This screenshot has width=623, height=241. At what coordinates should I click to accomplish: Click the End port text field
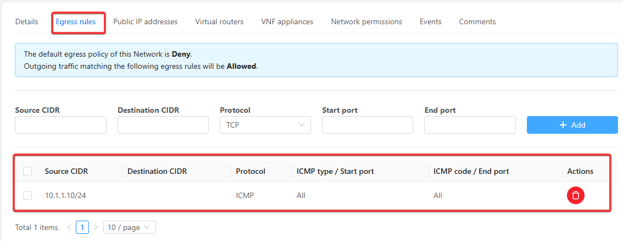tap(470, 125)
